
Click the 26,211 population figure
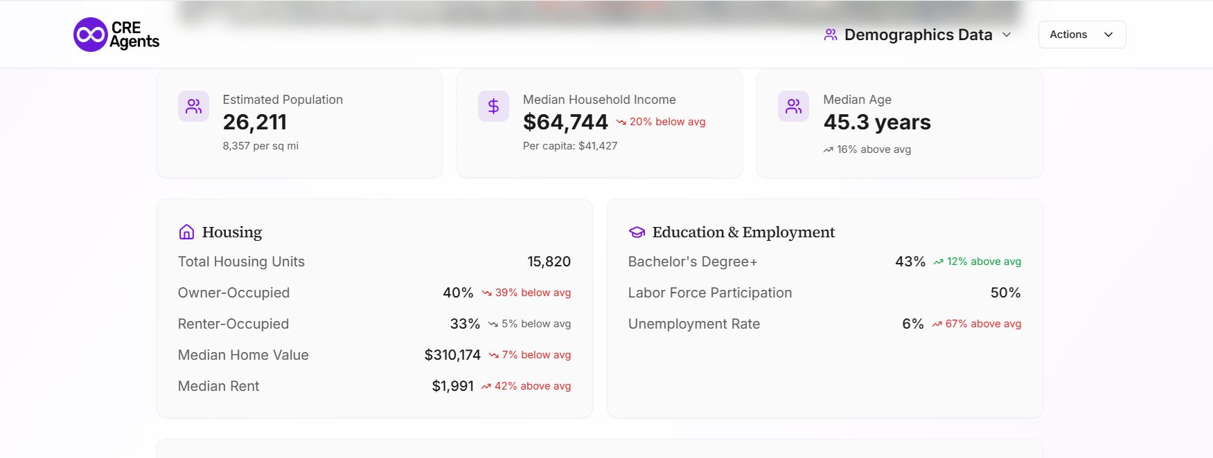point(255,122)
